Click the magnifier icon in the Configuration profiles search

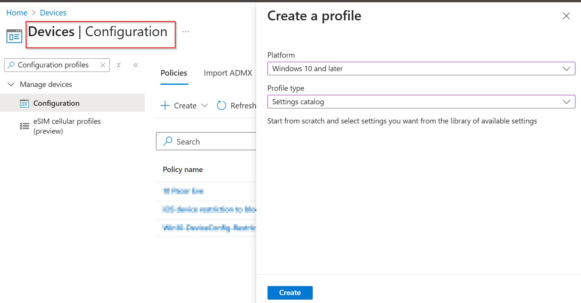11,65
